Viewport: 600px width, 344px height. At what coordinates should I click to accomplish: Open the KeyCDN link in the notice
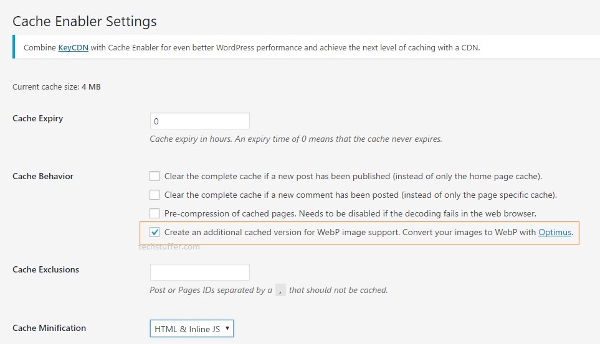pyautogui.click(x=73, y=48)
